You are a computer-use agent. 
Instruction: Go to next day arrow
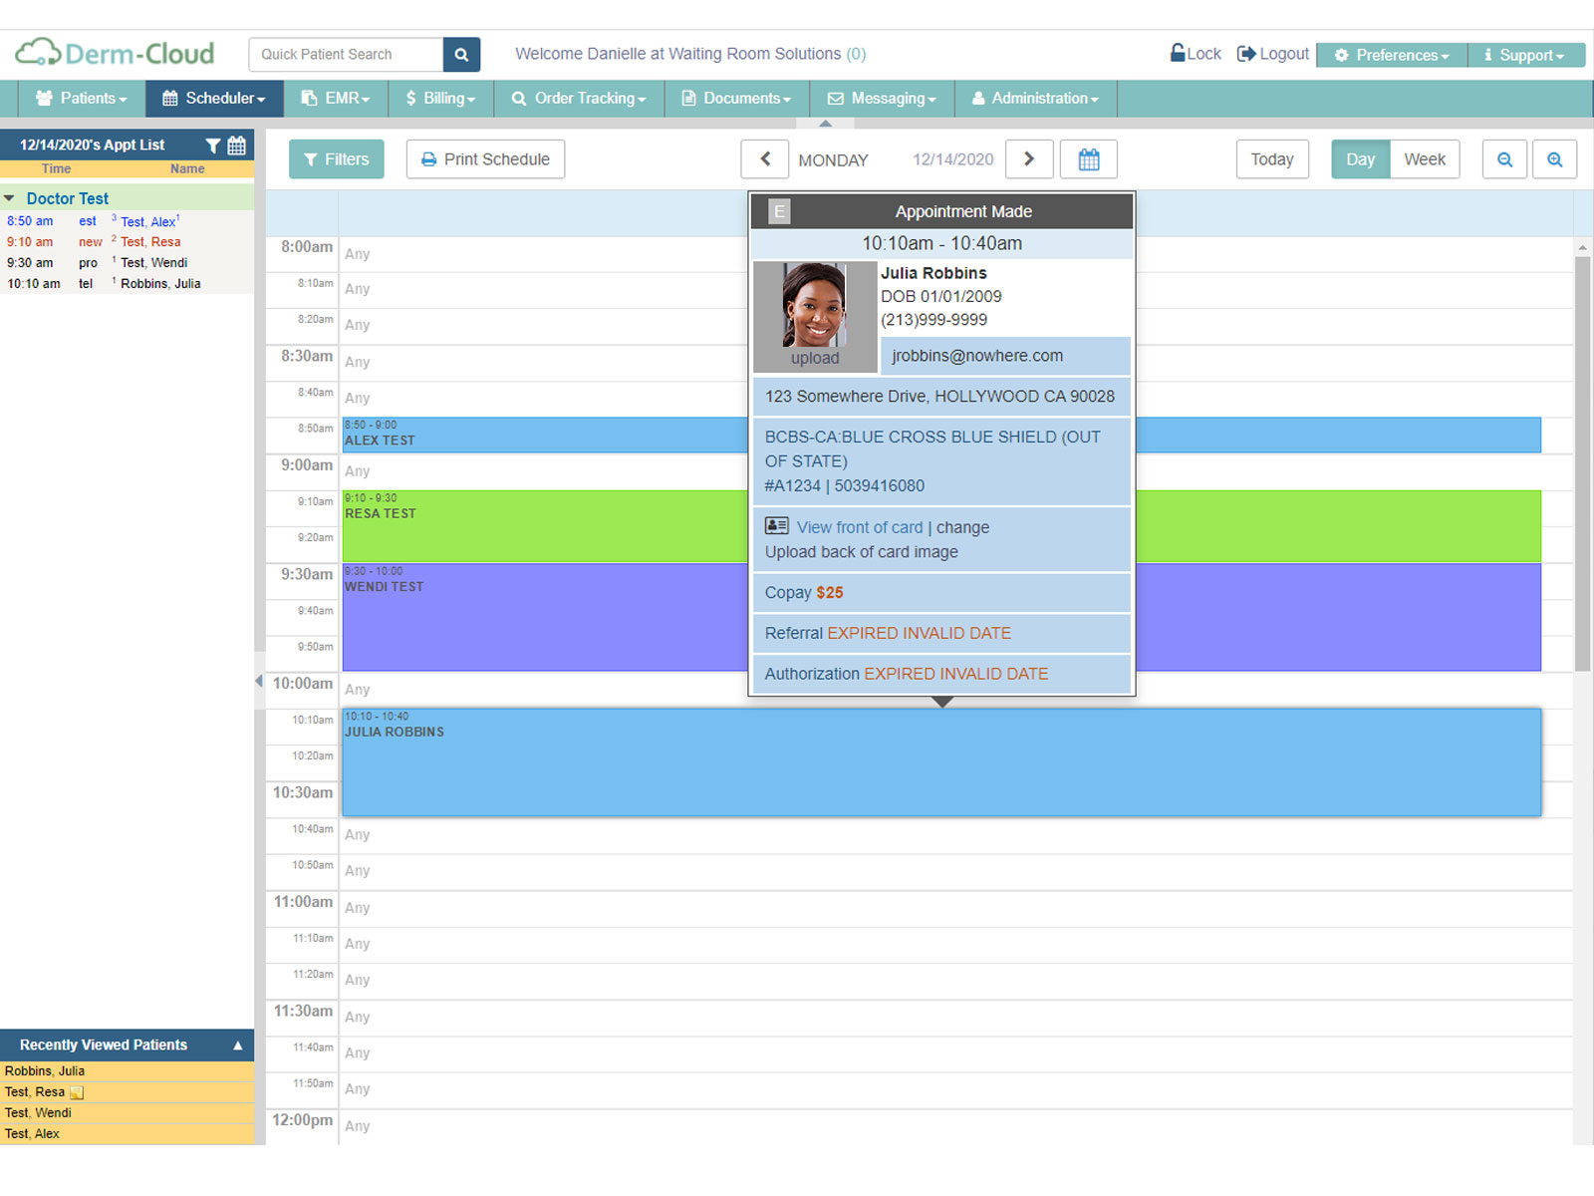coord(1029,159)
